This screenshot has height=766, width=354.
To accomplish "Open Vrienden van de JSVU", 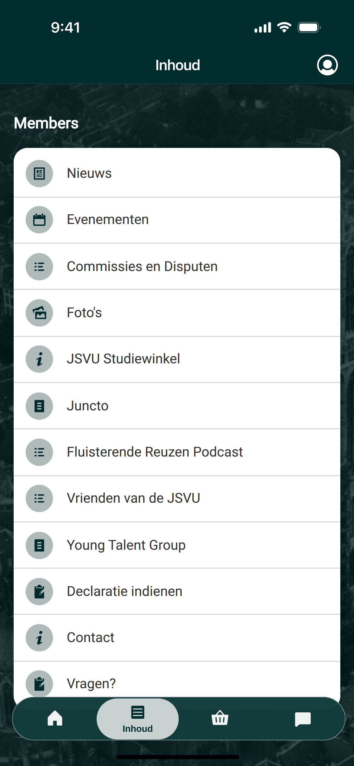I will [177, 498].
